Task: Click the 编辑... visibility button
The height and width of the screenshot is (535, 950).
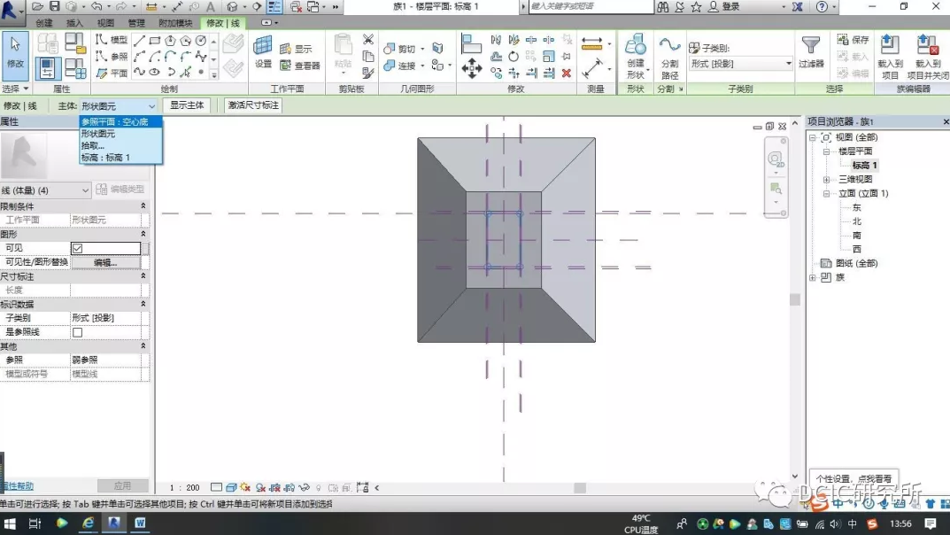Action: (105, 262)
